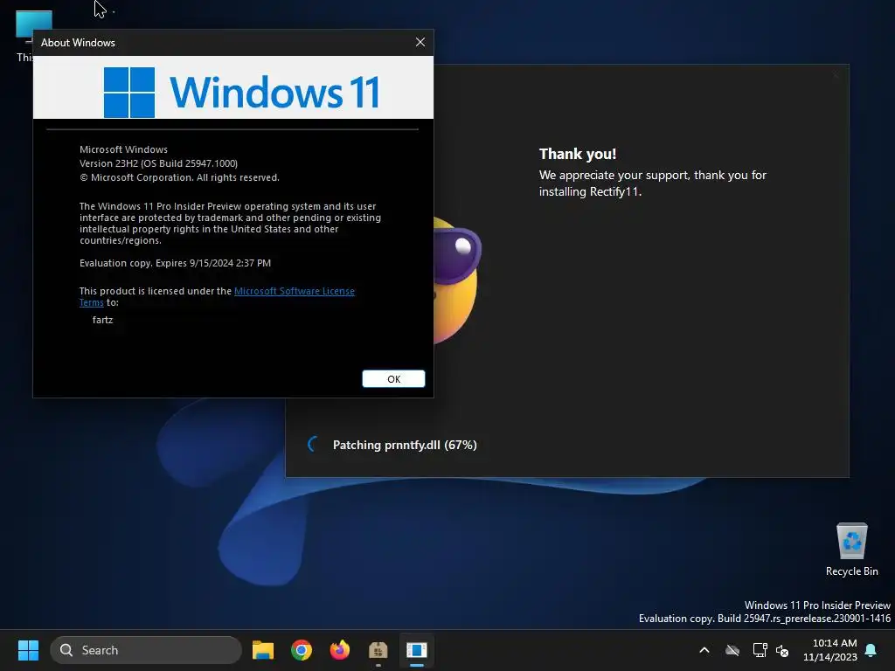This screenshot has height=671, width=895.
Task: Open the OneDrive tray icon
Action: pos(732,650)
